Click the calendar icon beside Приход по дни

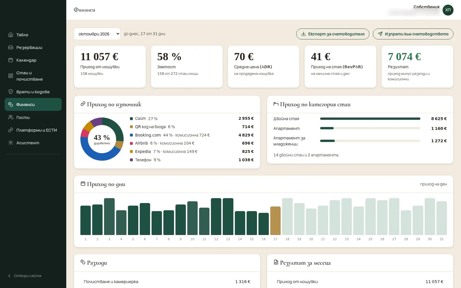click(x=83, y=184)
